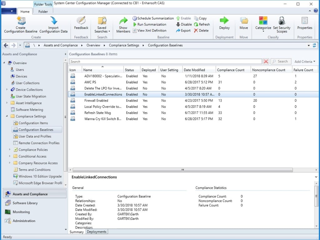Select the AWC PS baseline row
320x240 pixels.
click(x=194, y=82)
